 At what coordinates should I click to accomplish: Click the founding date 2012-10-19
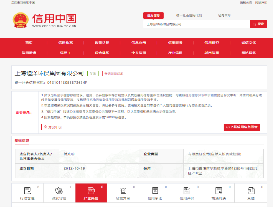click(x=74, y=168)
